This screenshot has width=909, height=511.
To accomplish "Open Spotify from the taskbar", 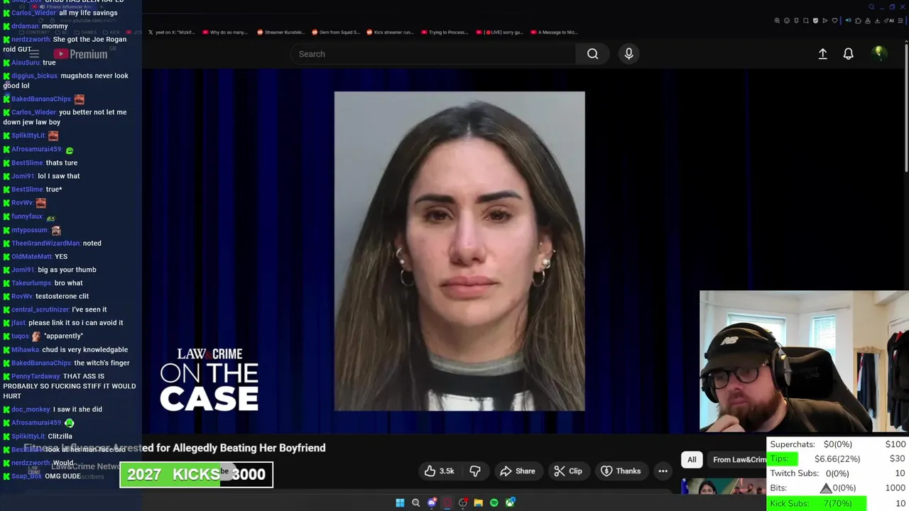I will 494,503.
